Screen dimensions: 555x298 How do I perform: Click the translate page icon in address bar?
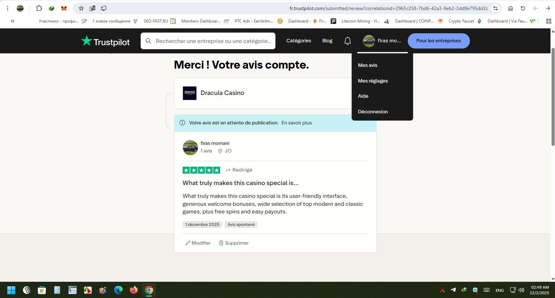92,8
